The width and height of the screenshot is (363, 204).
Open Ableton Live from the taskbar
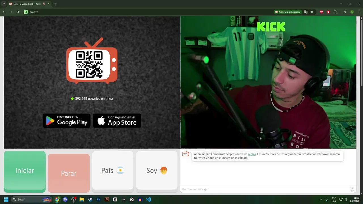123,199
